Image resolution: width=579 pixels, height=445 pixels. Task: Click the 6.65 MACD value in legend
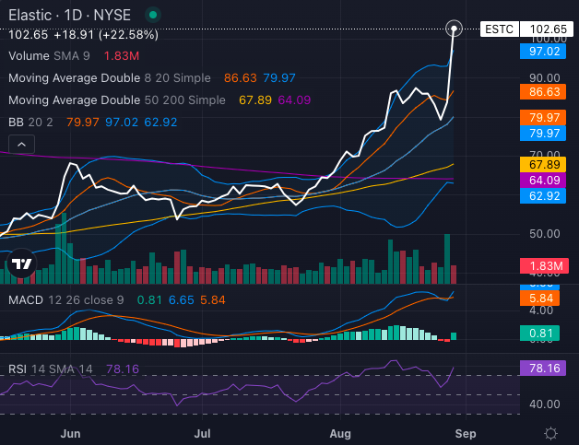tap(182, 300)
